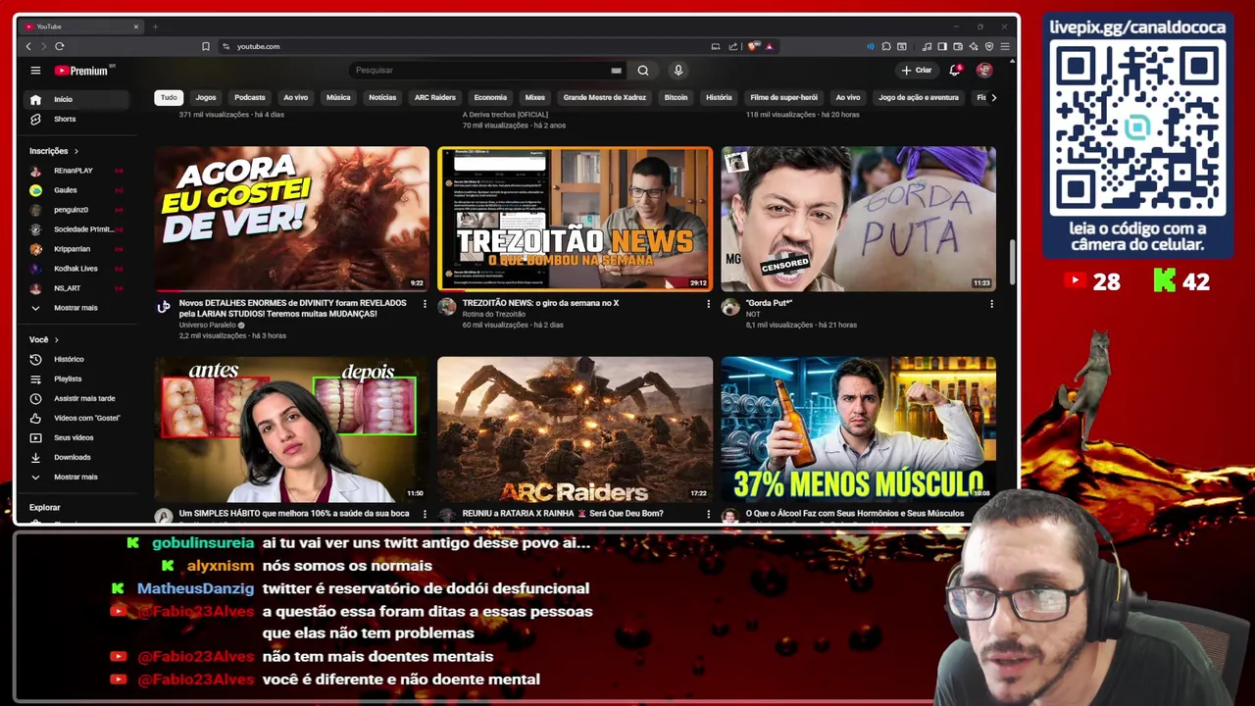Click the Criar button

(917, 71)
